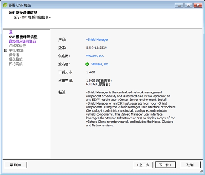Click the download size value 1.4 GB
Image resolution: width=205 pixels, height=175 pixels.
91,72
